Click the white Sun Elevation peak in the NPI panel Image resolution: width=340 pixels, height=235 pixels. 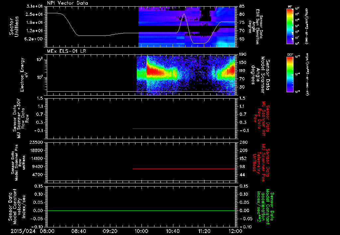click(184, 14)
